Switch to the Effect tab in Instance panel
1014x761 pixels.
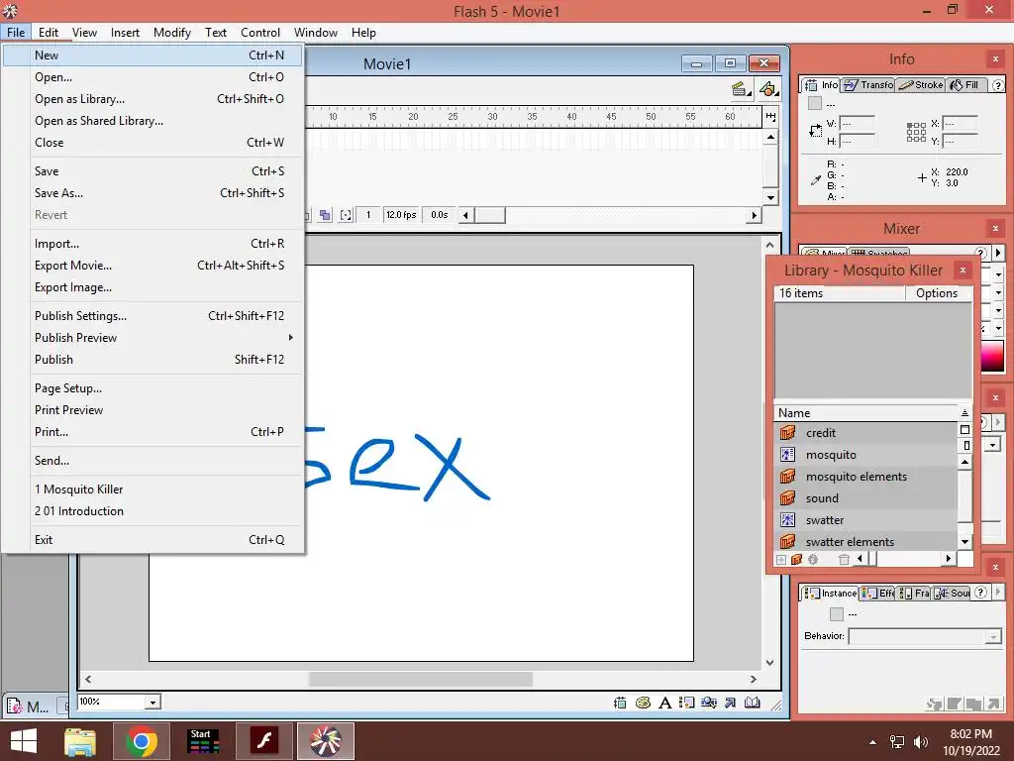pyautogui.click(x=878, y=593)
